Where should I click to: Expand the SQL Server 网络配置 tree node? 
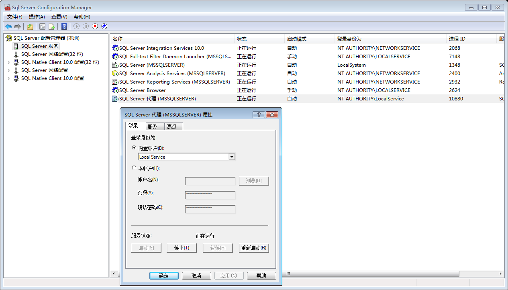(x=9, y=70)
